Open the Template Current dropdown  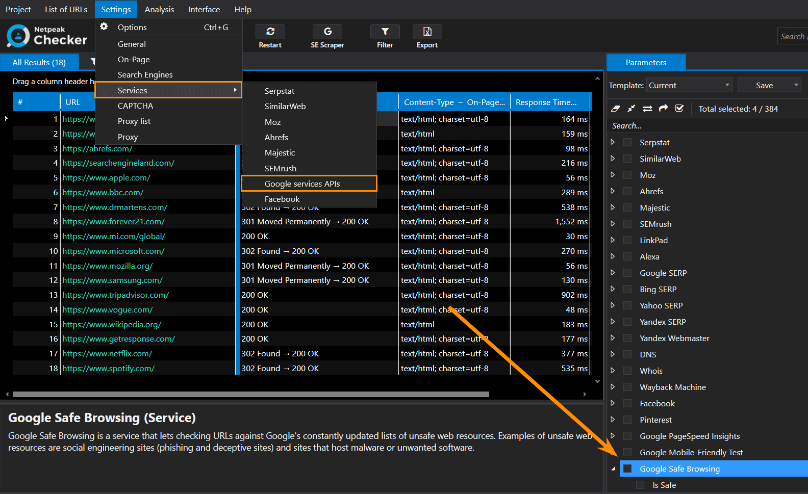click(689, 85)
